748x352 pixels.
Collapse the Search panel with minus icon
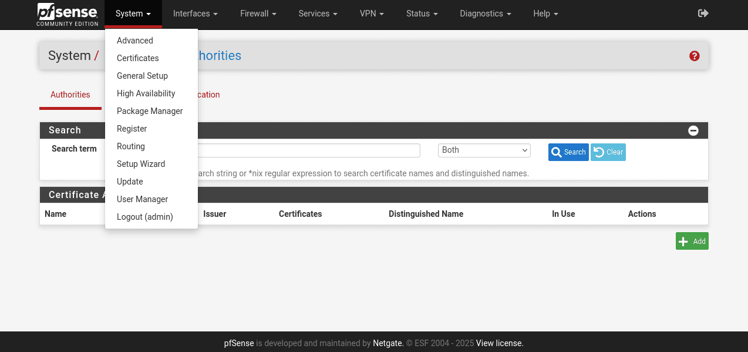tap(693, 130)
